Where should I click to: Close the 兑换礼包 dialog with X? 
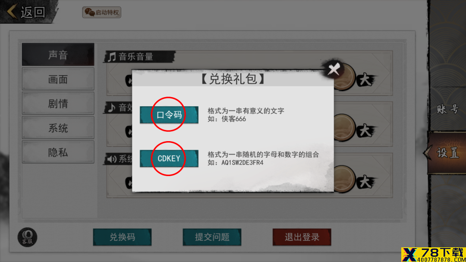coord(334,69)
